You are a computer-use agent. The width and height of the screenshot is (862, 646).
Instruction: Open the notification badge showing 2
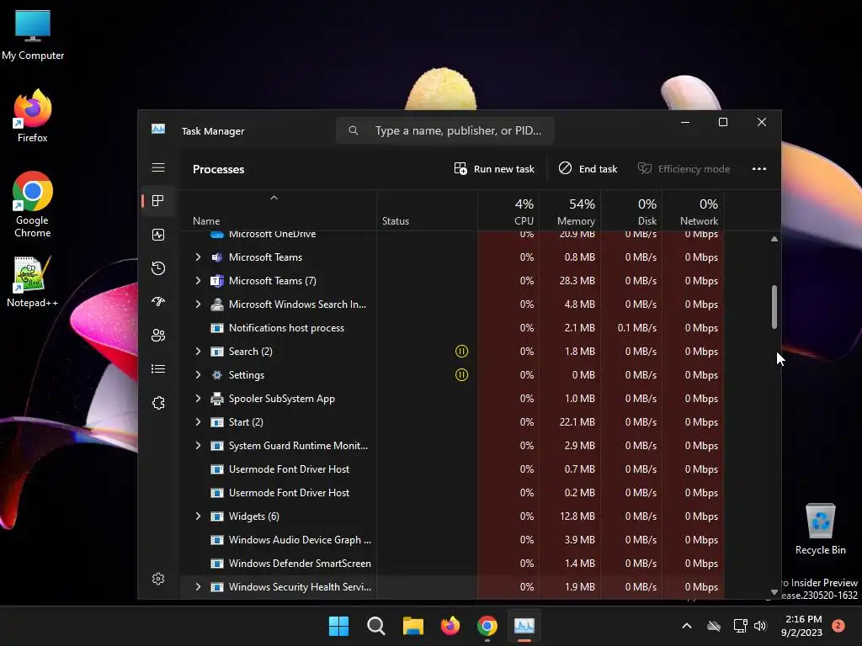[838, 626]
